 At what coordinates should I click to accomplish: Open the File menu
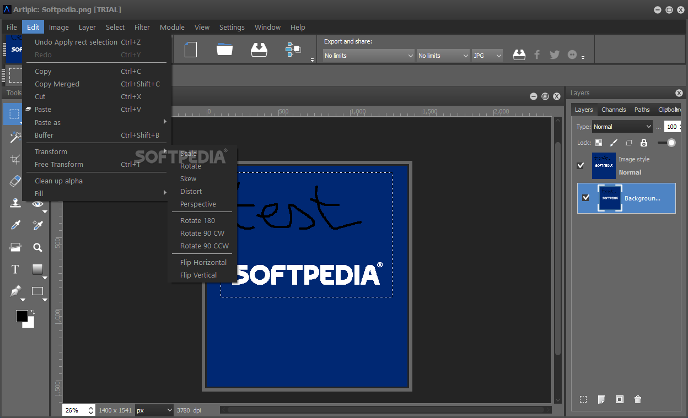(12, 27)
